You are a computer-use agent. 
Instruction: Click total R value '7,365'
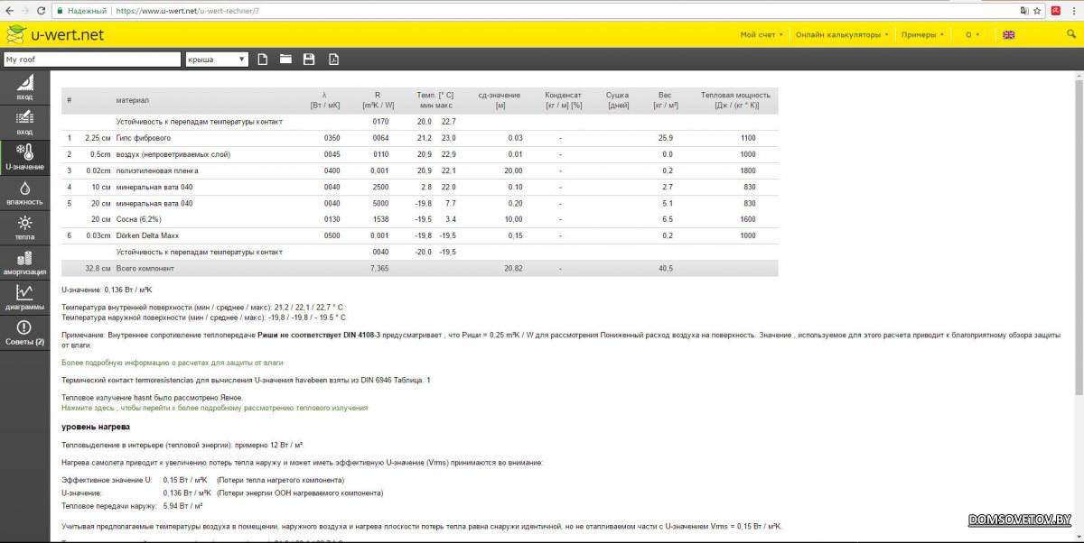[379, 269]
